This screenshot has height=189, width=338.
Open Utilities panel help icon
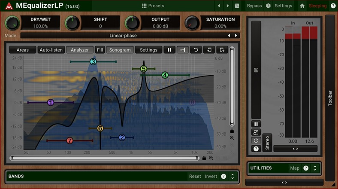pyautogui.click(x=306, y=168)
